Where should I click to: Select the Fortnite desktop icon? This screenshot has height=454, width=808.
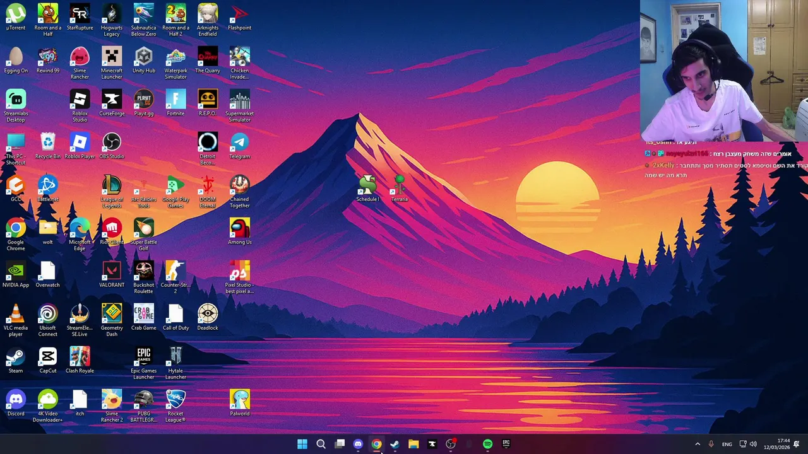pyautogui.click(x=175, y=103)
